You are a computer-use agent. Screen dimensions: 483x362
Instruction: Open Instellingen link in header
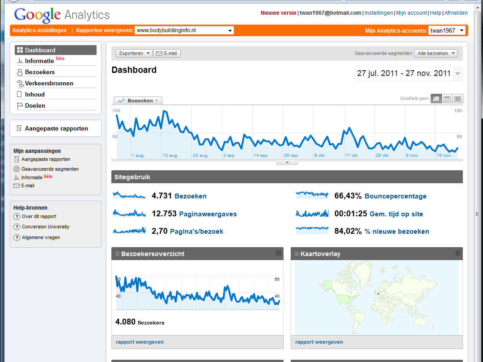point(379,13)
